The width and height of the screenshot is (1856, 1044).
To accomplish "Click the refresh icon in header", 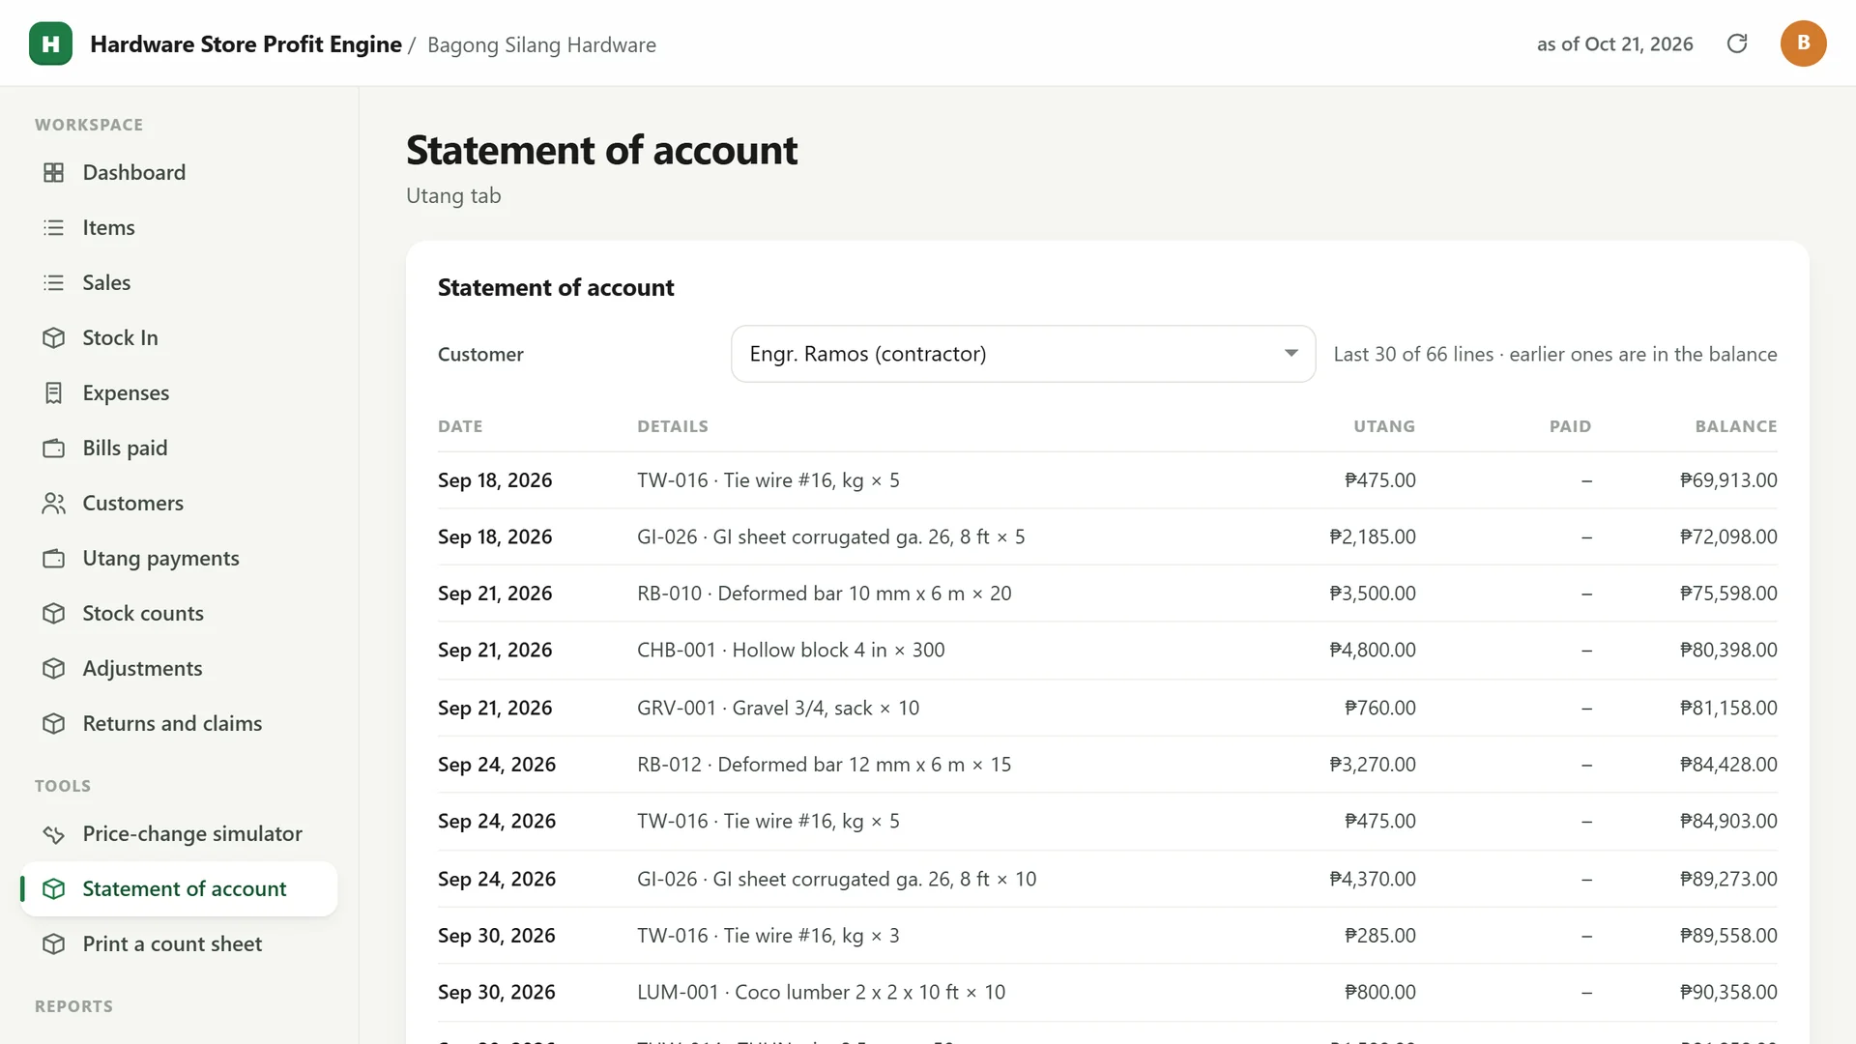I will [x=1737, y=43].
